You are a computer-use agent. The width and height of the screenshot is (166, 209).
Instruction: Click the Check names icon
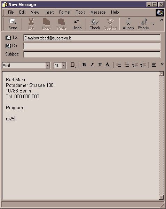tap(95, 22)
